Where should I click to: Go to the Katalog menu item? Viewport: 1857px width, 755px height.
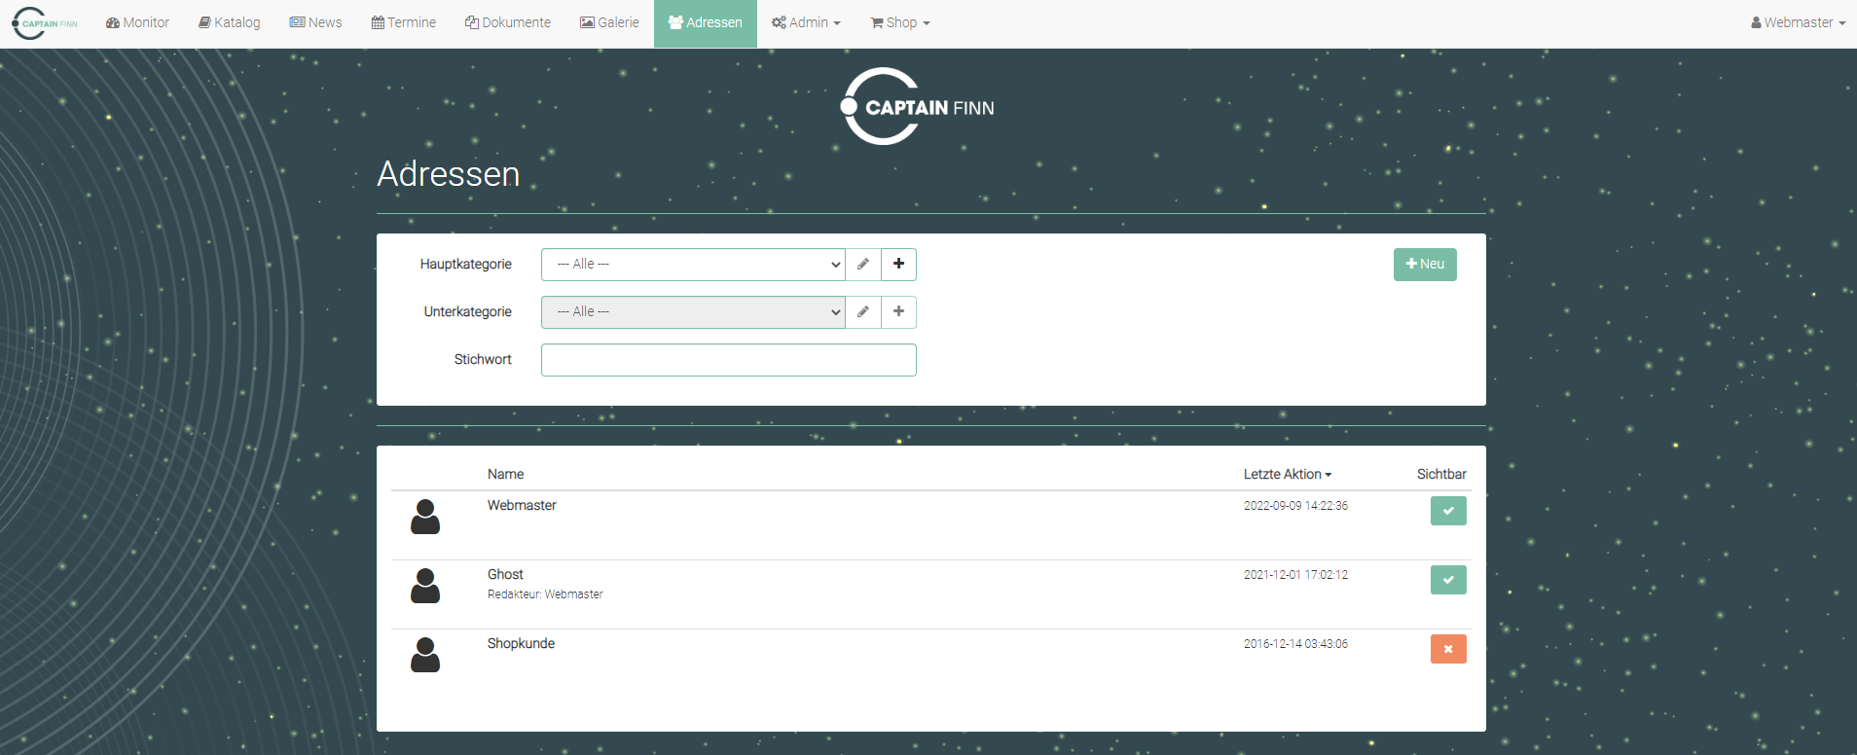coord(230,23)
